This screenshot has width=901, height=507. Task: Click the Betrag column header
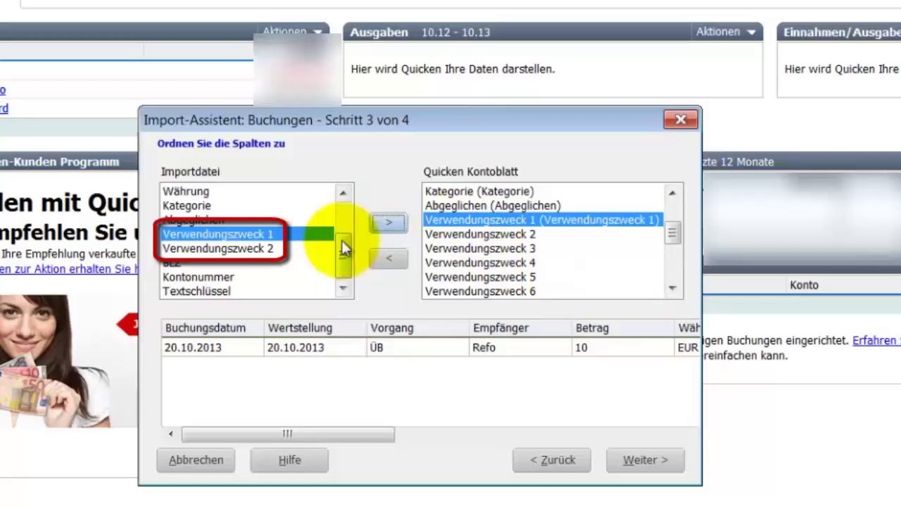[x=624, y=328]
